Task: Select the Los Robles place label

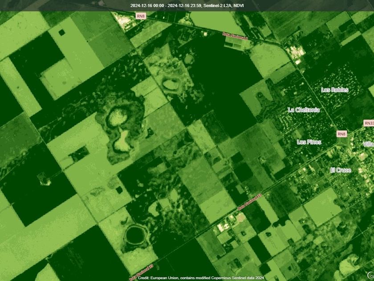Action: [335, 90]
